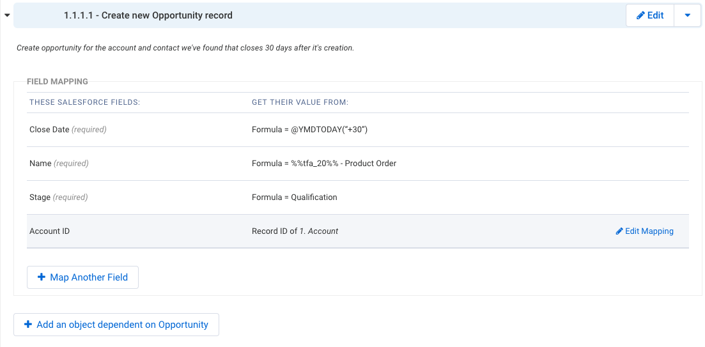Click the GET THEIR VALUE FROM column header
Image resolution: width=705 pixels, height=347 pixels.
pyautogui.click(x=300, y=102)
